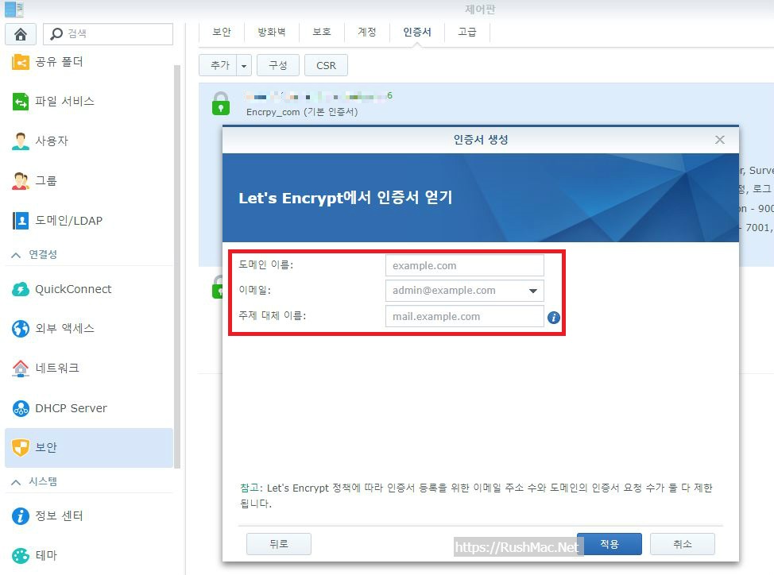Click the search magnifier icon
This screenshot has height=575, width=774.
tap(56, 33)
